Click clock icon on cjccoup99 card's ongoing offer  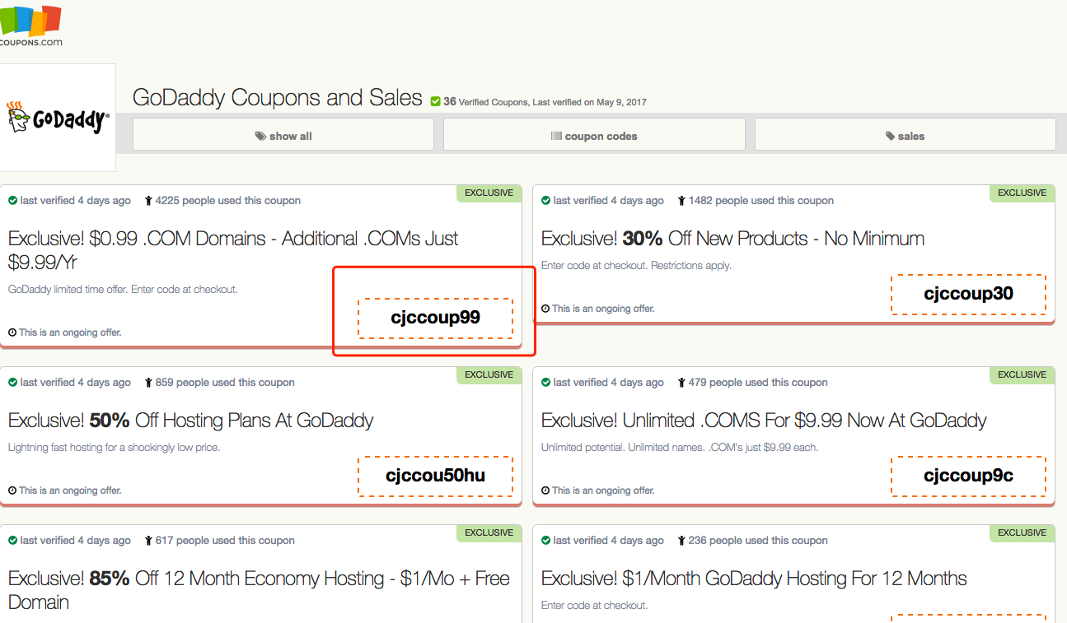12,332
